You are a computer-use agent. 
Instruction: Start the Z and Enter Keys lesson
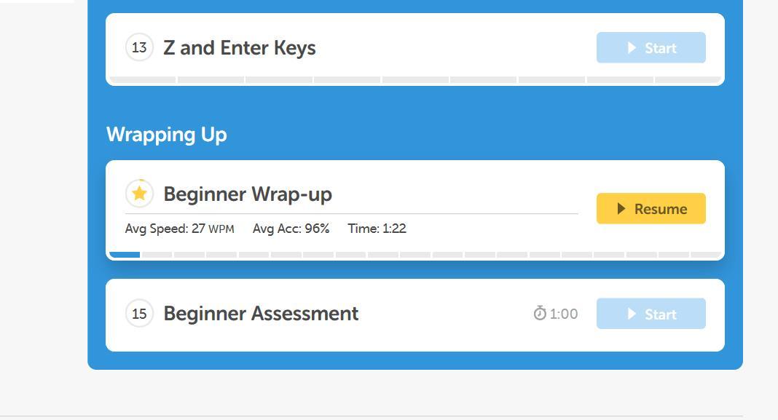point(651,48)
